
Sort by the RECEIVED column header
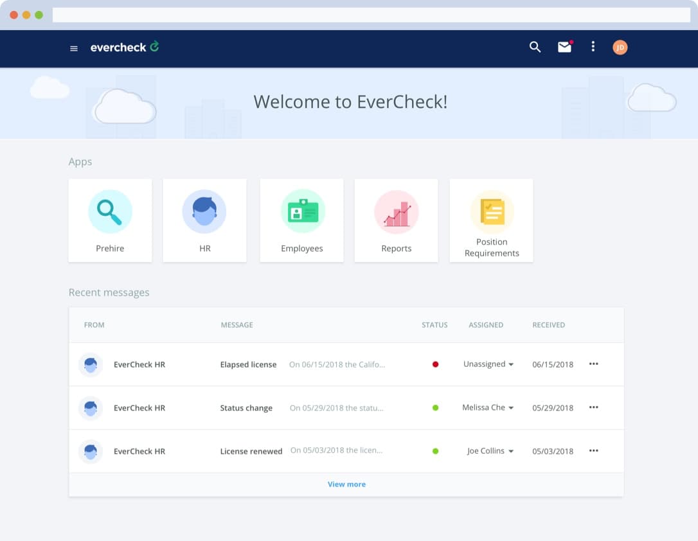[x=548, y=325]
